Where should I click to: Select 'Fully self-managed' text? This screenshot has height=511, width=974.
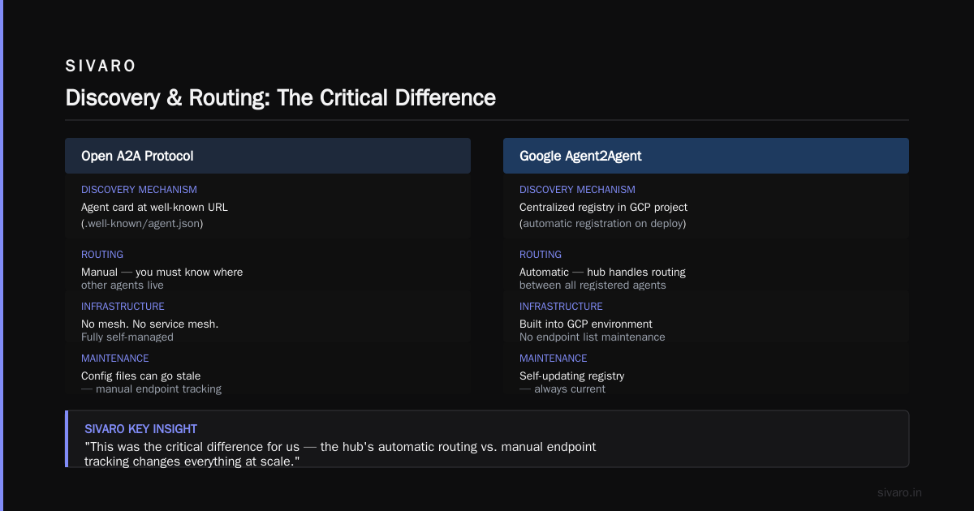[127, 337]
